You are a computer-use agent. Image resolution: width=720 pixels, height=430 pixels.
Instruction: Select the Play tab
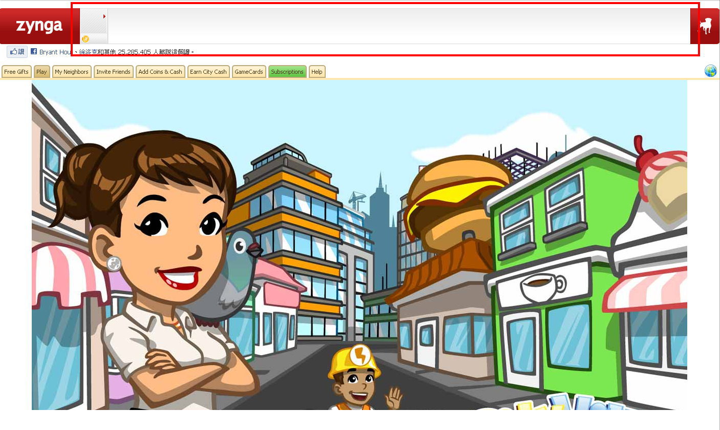tap(41, 72)
